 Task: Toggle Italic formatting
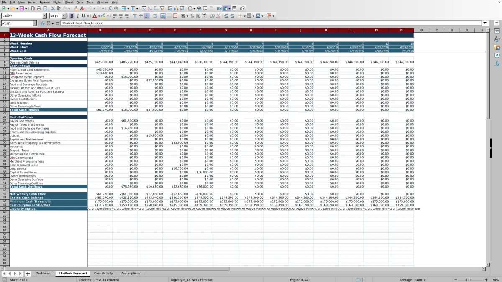click(78, 16)
